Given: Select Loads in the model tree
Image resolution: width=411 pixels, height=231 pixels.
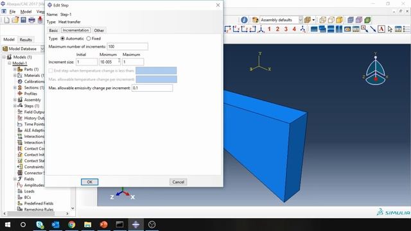Looking at the screenshot, I should [x=29, y=191].
